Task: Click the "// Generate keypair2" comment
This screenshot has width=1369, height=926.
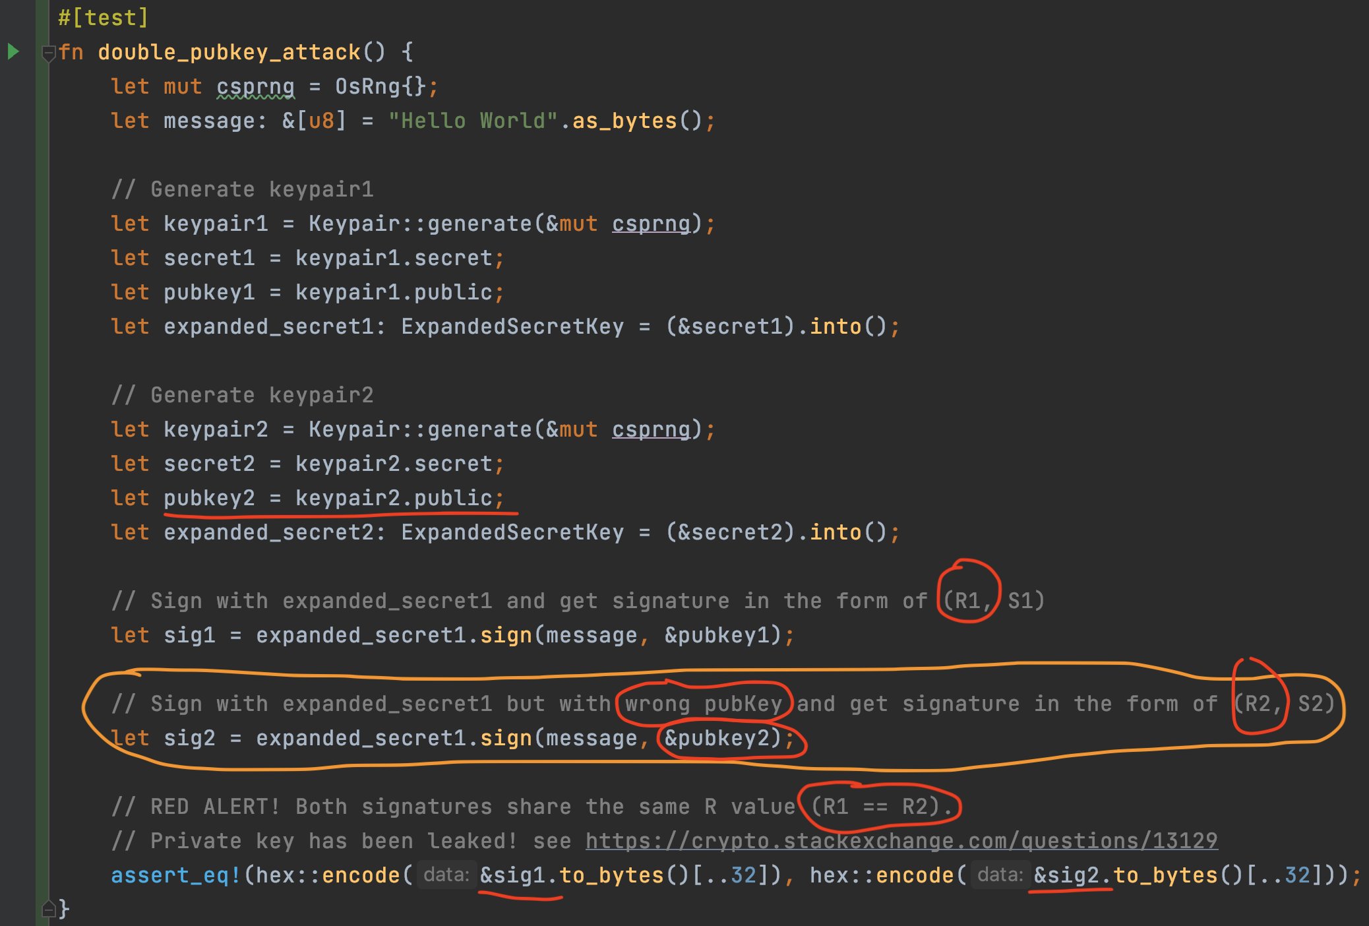Action: [242, 395]
